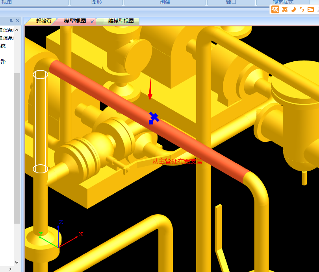
Task: Click the blue X marker on the red pipe
Action: coord(154,118)
